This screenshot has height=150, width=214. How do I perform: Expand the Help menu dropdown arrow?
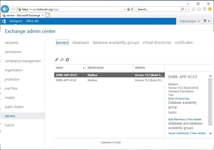click(209, 21)
